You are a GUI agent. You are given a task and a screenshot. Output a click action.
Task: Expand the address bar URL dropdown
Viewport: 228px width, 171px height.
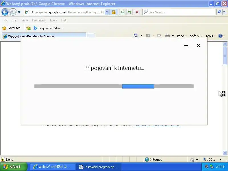107,12
